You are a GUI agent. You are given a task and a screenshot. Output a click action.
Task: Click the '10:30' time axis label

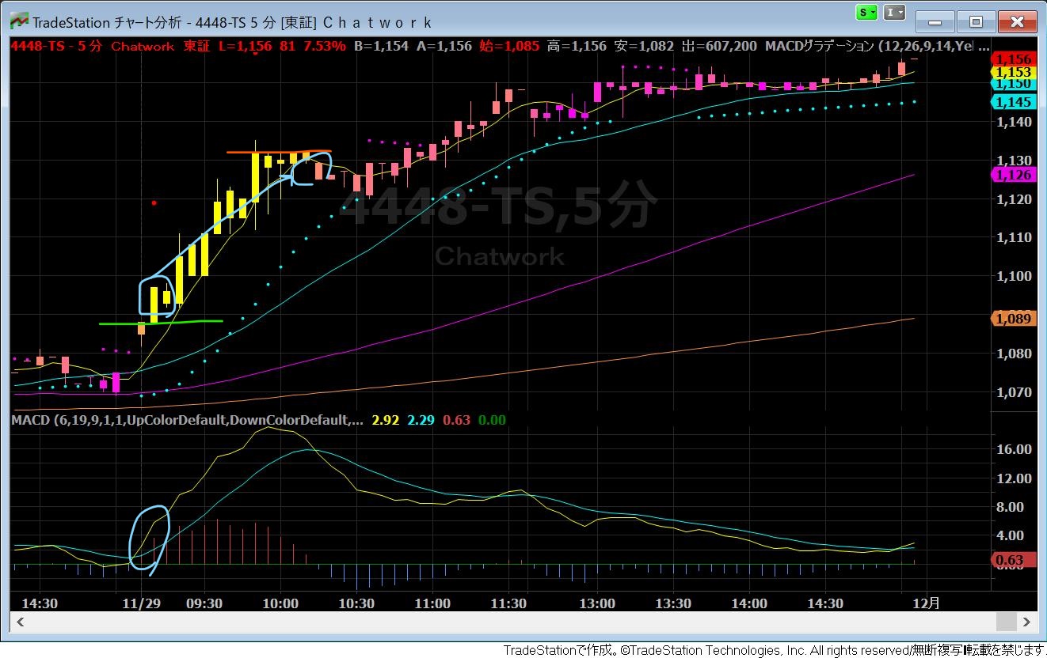point(356,603)
